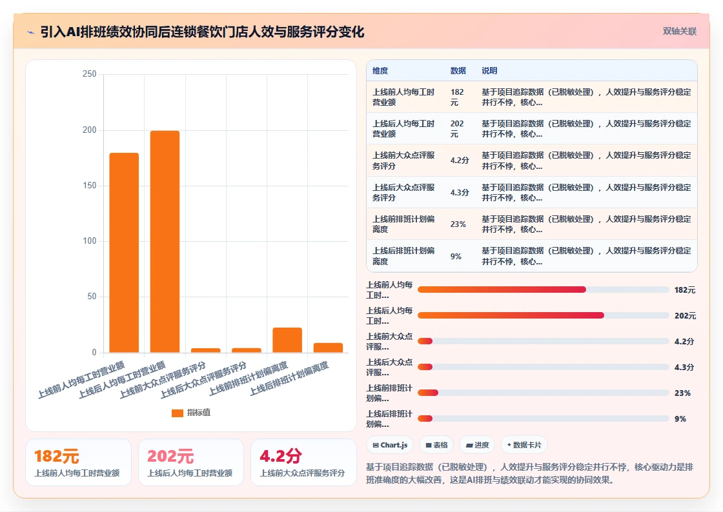Open the 182元 summary card
The height and width of the screenshot is (512, 723).
(78, 462)
